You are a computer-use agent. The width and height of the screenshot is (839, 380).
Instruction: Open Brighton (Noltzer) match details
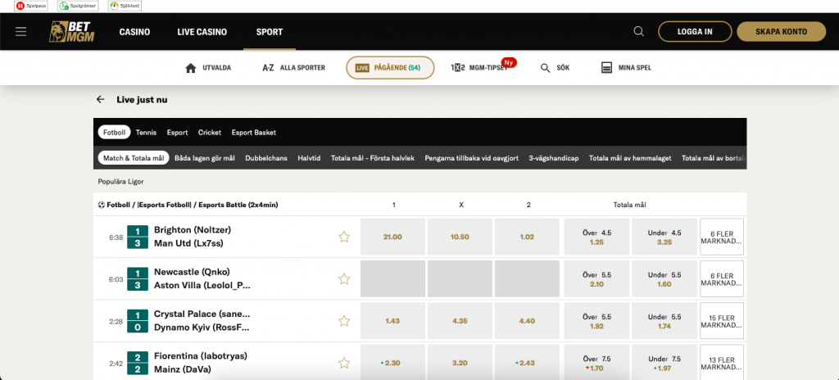[x=193, y=229]
